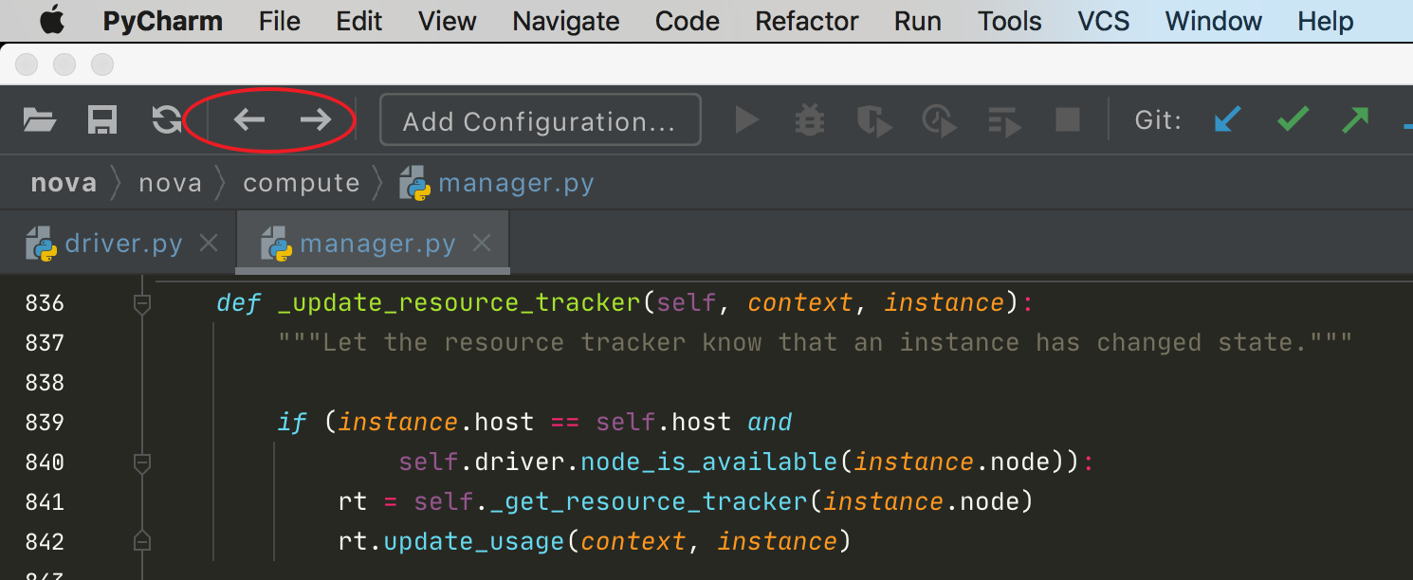
Task: Start debugging with the bug icon
Action: click(x=810, y=120)
